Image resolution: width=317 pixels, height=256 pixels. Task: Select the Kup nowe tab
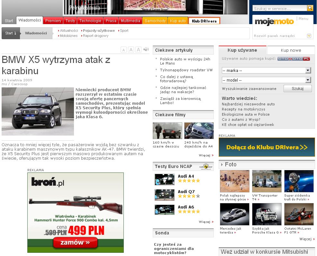pyautogui.click(x=291, y=50)
